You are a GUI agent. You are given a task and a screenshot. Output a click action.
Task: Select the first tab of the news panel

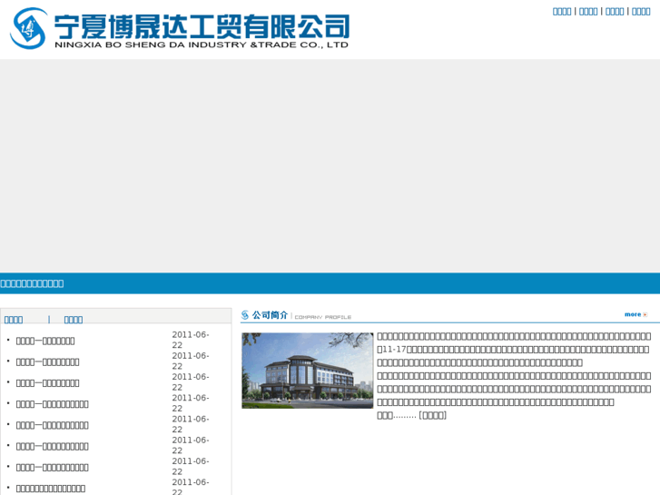pyautogui.click(x=14, y=320)
